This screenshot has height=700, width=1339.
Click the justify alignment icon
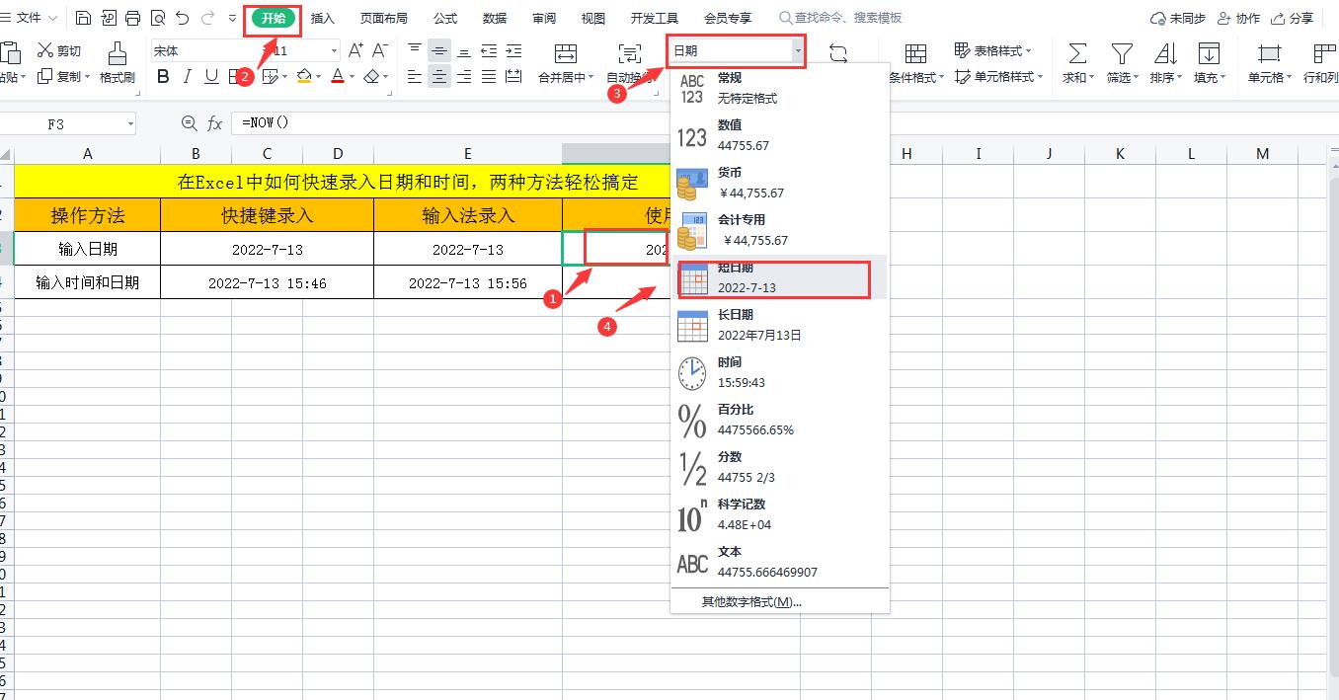click(489, 76)
